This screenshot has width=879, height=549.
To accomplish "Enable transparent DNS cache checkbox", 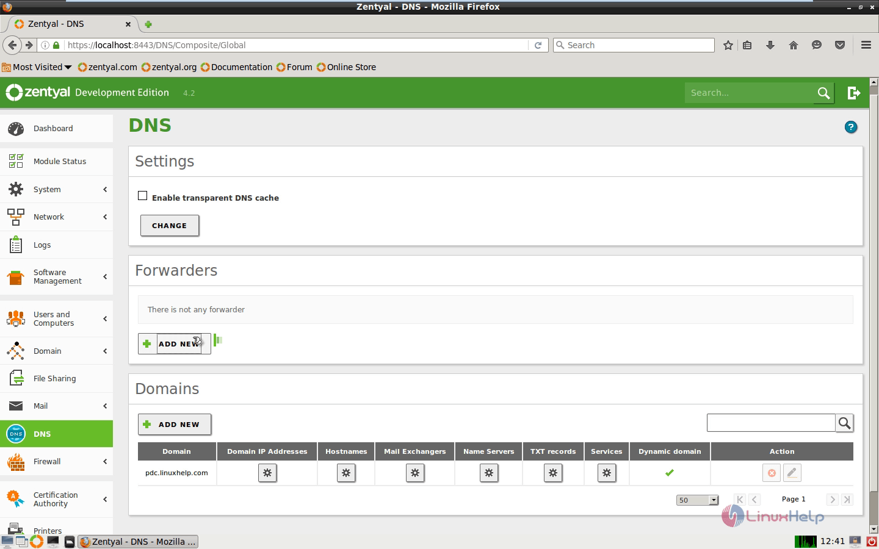I will click(x=143, y=196).
